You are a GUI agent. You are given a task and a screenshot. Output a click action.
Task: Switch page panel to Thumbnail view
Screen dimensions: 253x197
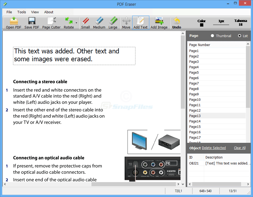click(x=212, y=36)
